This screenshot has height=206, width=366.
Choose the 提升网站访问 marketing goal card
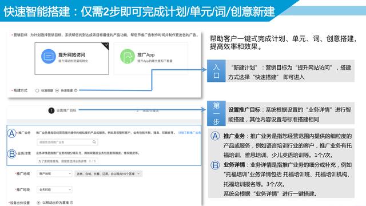72,58
